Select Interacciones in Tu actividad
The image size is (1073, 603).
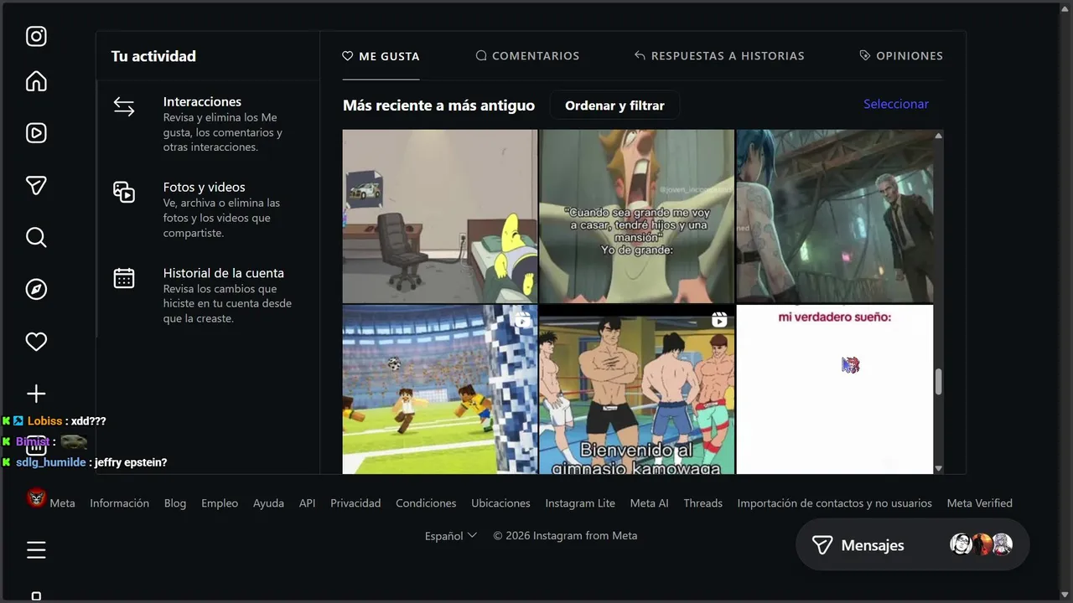(x=208, y=124)
